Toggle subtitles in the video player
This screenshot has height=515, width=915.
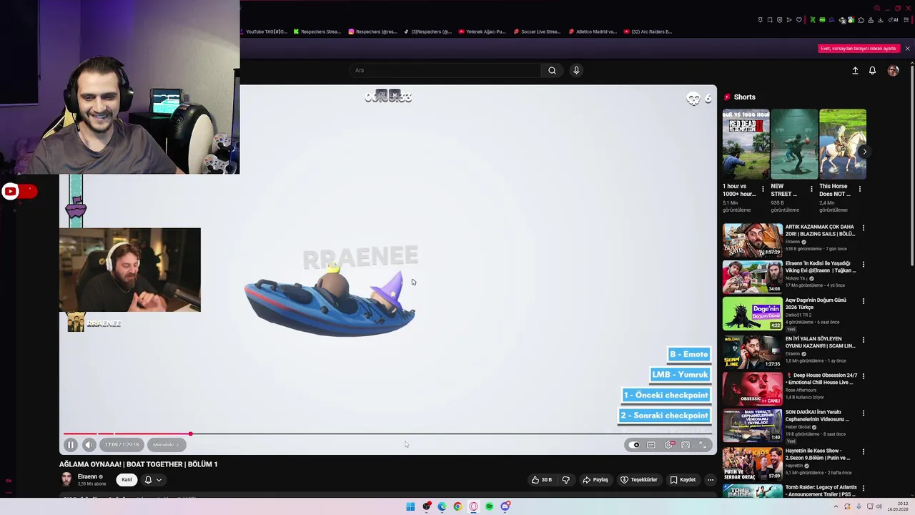[651, 445]
